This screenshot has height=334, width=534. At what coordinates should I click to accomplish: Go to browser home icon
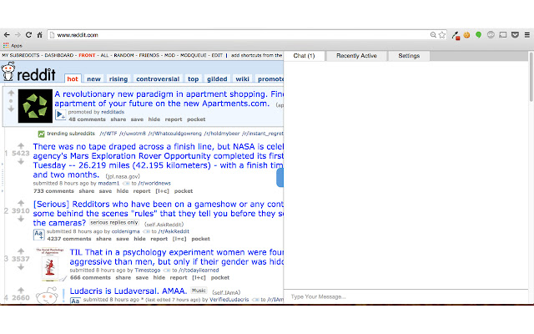[39, 35]
